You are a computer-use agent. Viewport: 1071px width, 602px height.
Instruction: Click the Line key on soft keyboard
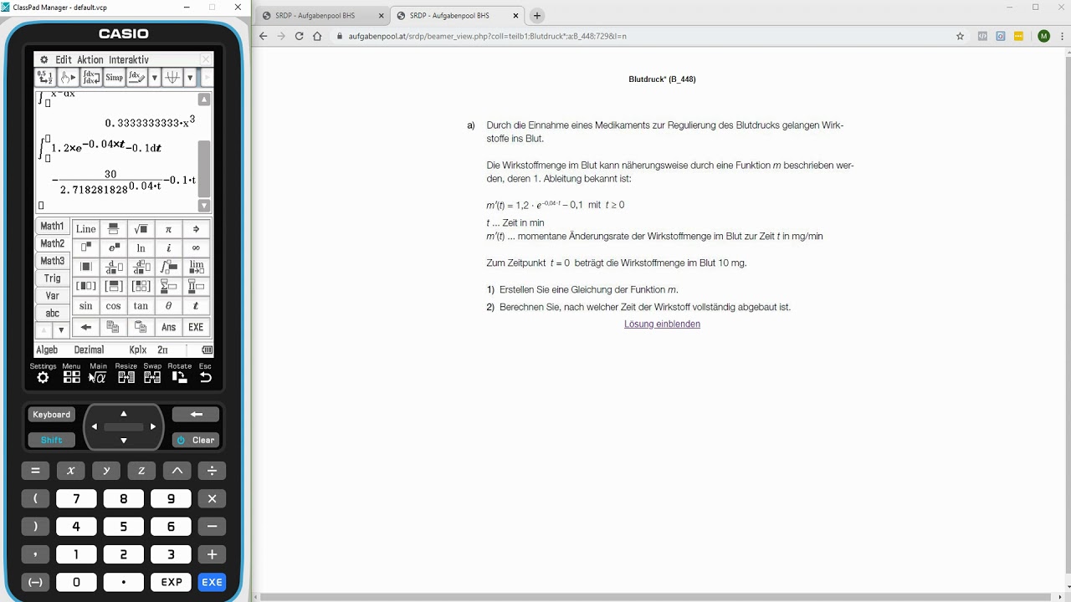click(x=86, y=229)
